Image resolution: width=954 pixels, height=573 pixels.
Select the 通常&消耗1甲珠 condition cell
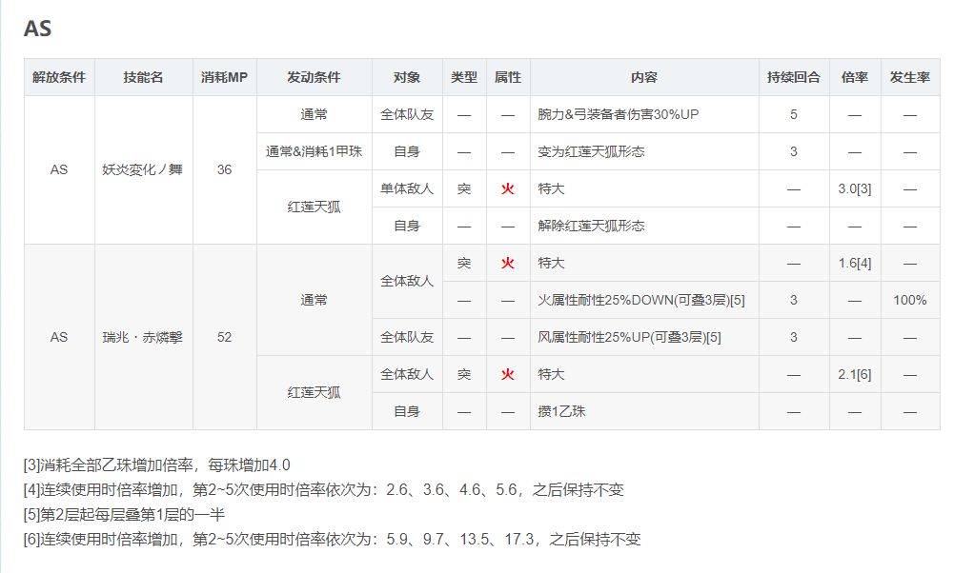314,151
